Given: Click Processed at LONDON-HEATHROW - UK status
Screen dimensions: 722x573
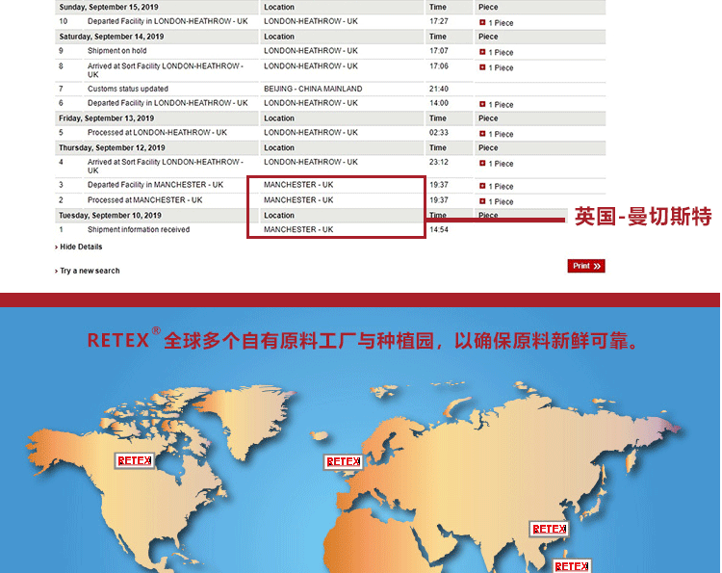Looking at the screenshot, I should coord(157,133).
